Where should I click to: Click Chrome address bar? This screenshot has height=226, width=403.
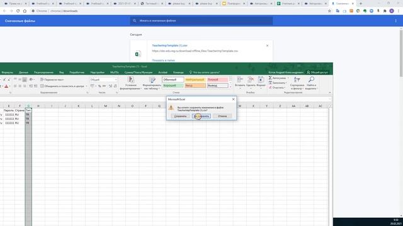(179, 11)
